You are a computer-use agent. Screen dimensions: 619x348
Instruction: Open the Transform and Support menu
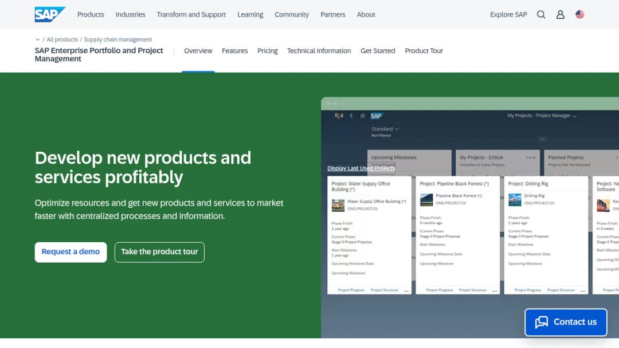(191, 14)
